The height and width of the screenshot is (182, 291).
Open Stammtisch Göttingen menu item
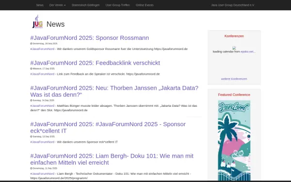(85, 5)
